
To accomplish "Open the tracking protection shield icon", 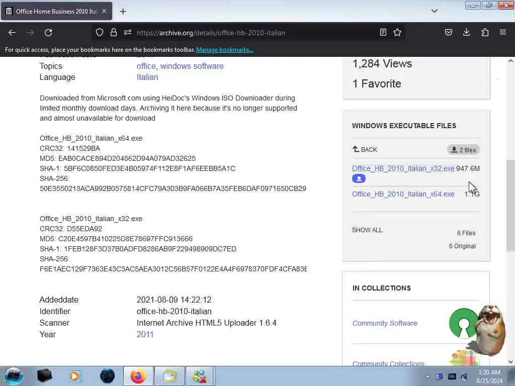I will (100, 32).
